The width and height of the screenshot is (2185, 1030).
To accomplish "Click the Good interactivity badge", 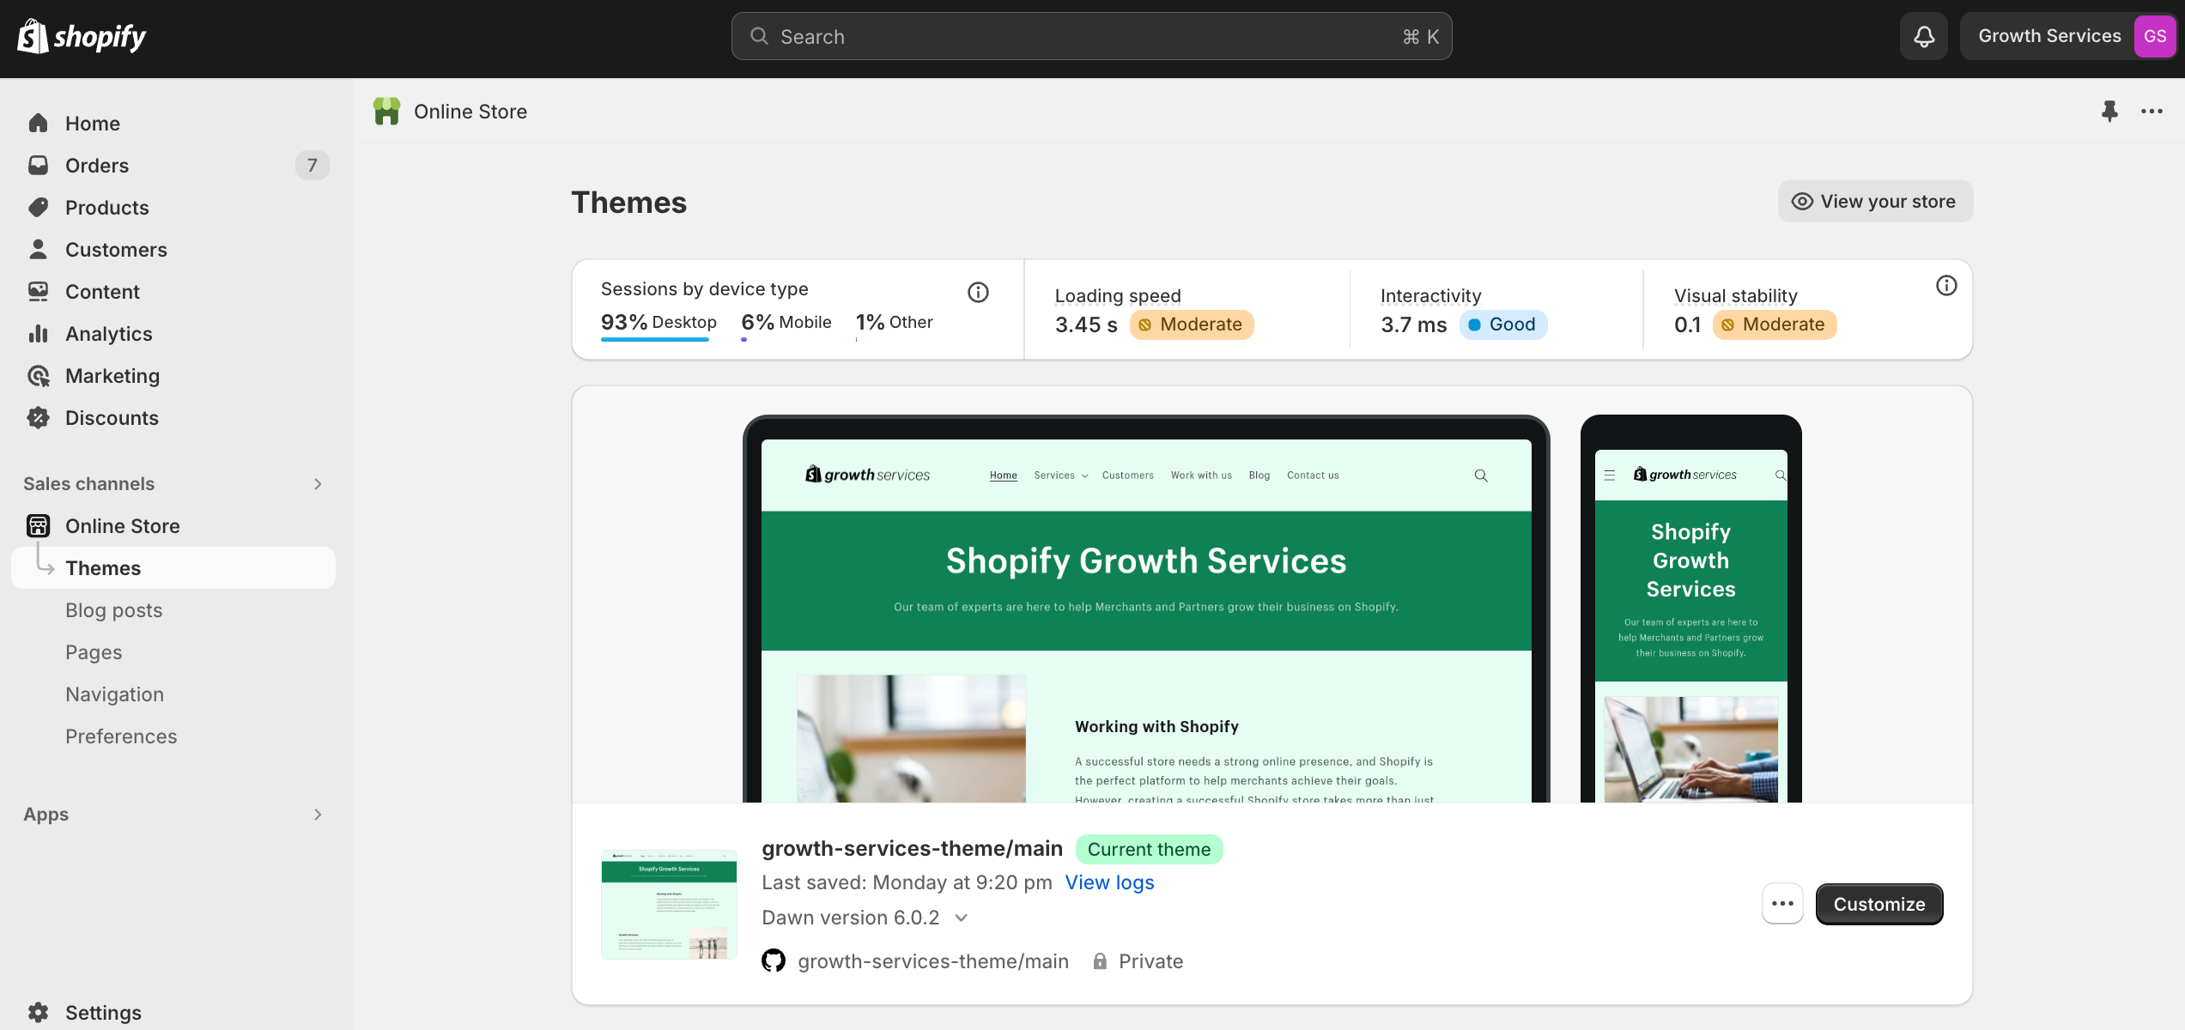I will point(1503,324).
